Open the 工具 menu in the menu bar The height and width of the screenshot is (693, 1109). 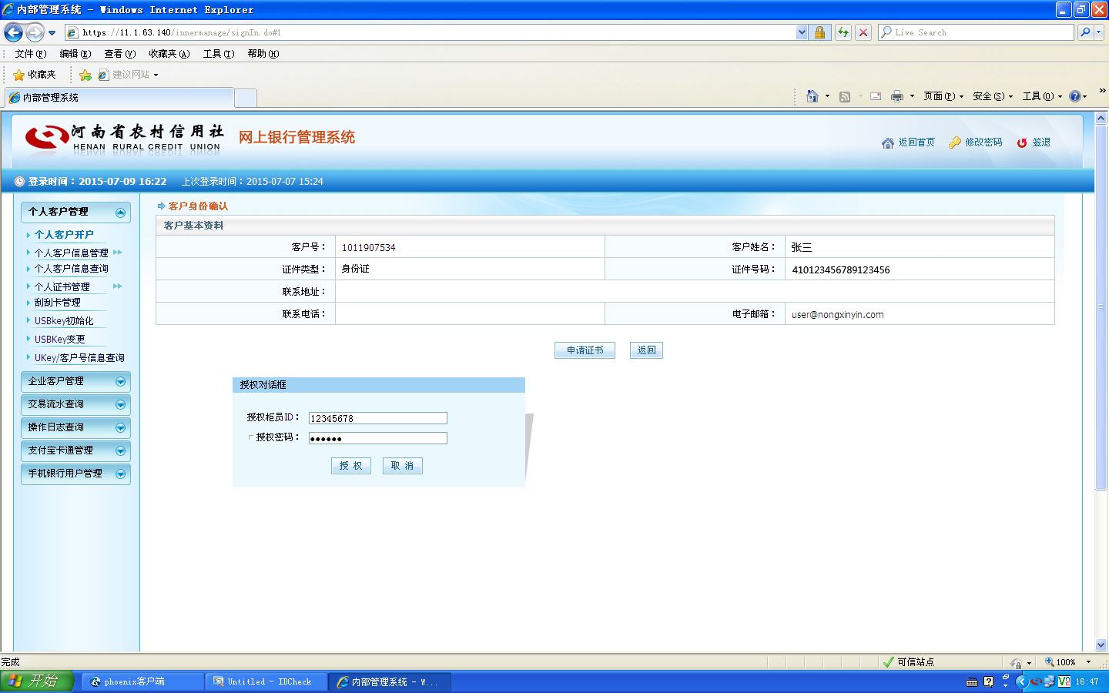[x=218, y=54]
